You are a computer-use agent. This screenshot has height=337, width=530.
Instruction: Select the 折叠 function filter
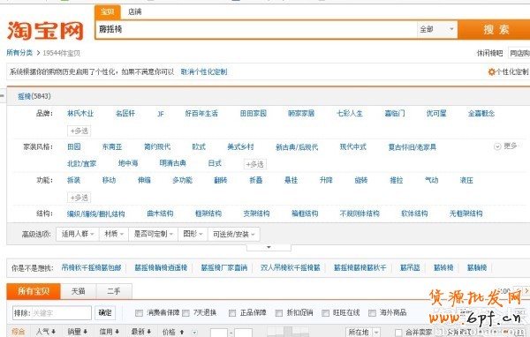point(256,180)
